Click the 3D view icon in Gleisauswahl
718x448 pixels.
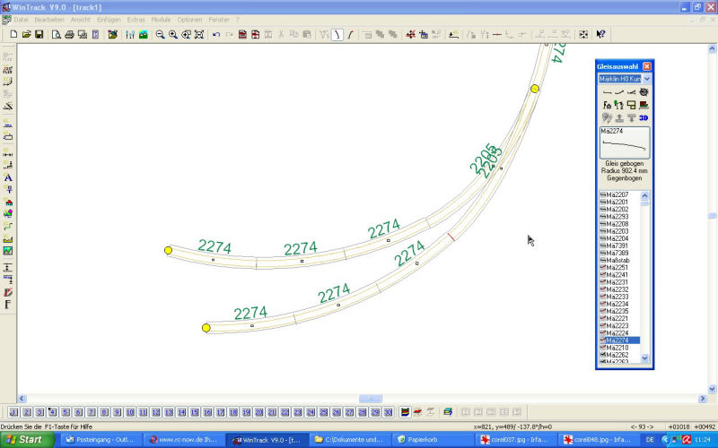(644, 117)
